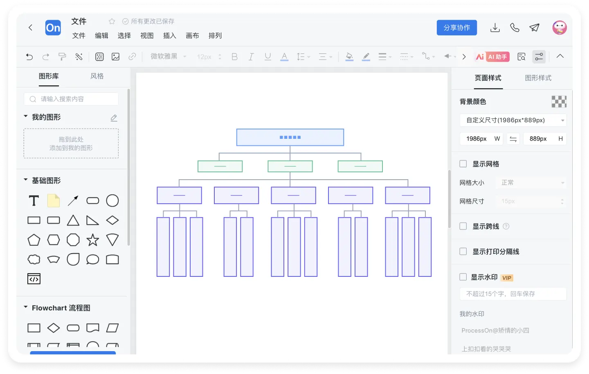Check the 显示打印分隔线 option

tap(463, 252)
